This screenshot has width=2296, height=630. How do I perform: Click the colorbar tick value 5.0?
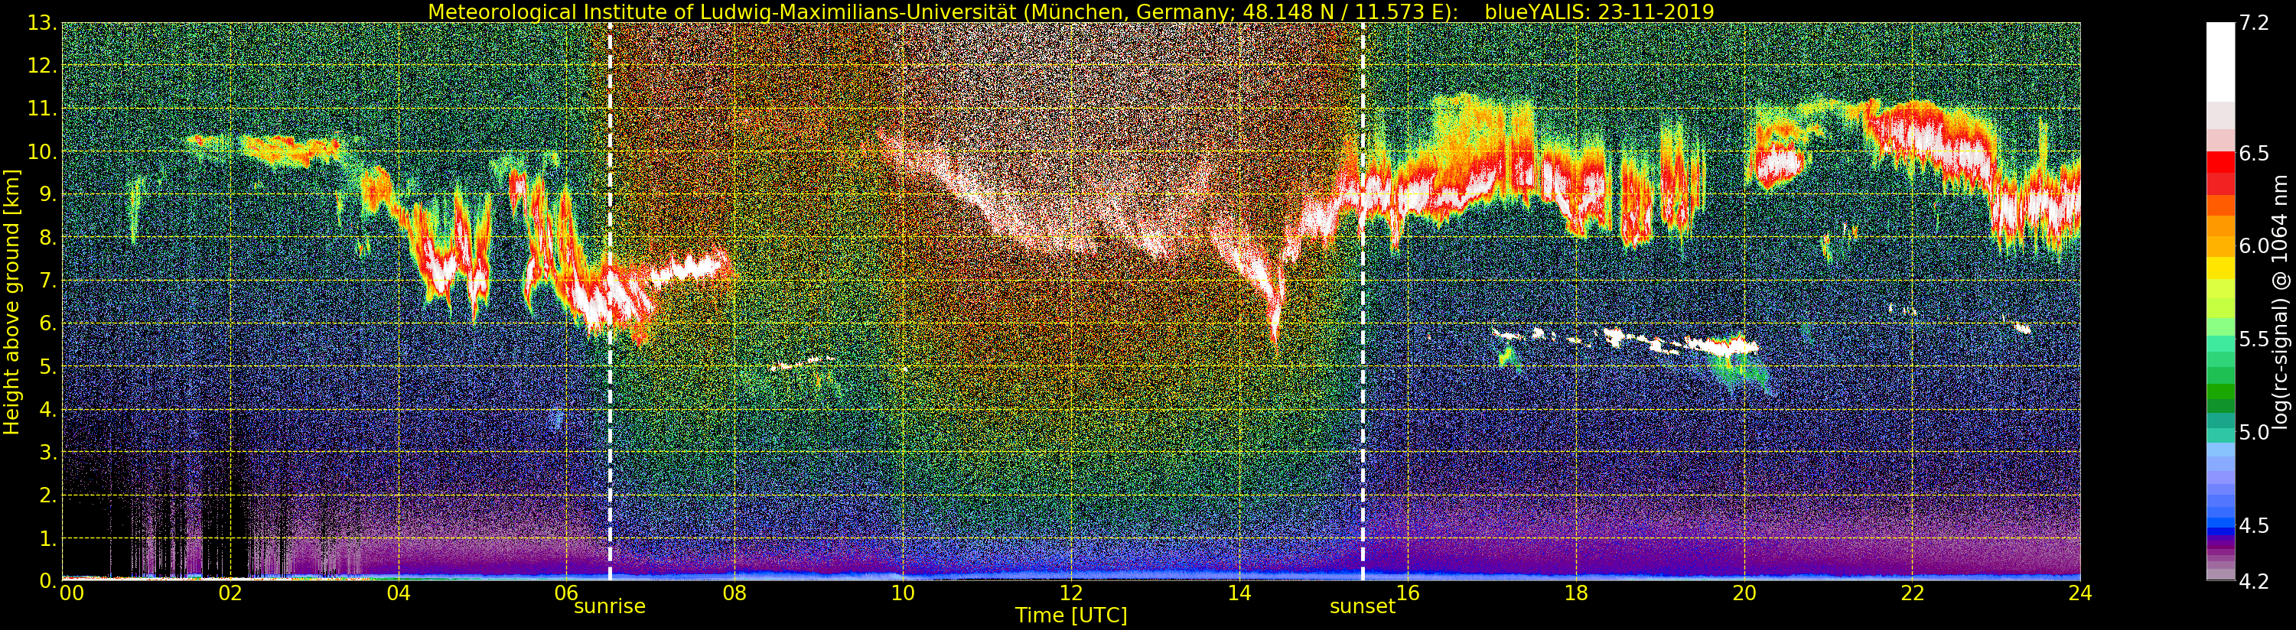[x=2255, y=433]
